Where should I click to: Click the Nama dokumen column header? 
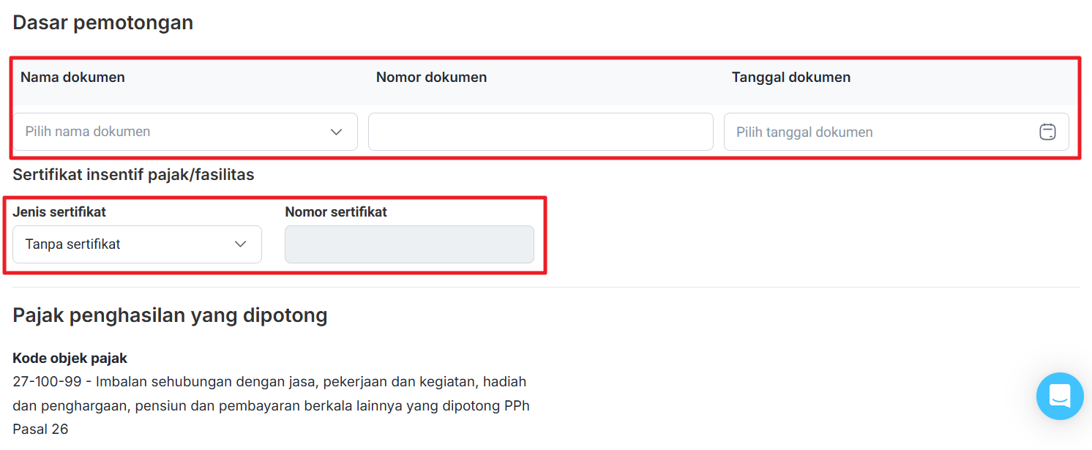tap(72, 78)
